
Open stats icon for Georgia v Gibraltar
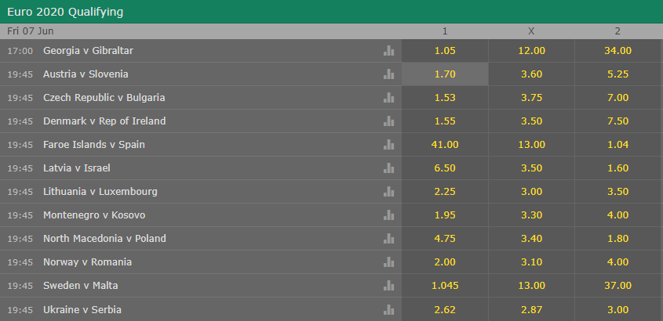(388, 51)
